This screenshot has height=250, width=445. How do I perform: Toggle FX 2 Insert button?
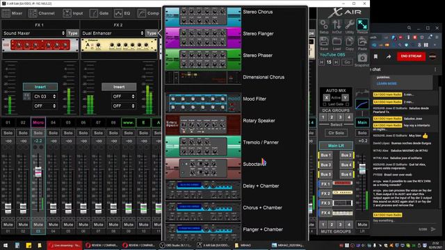point(119,87)
